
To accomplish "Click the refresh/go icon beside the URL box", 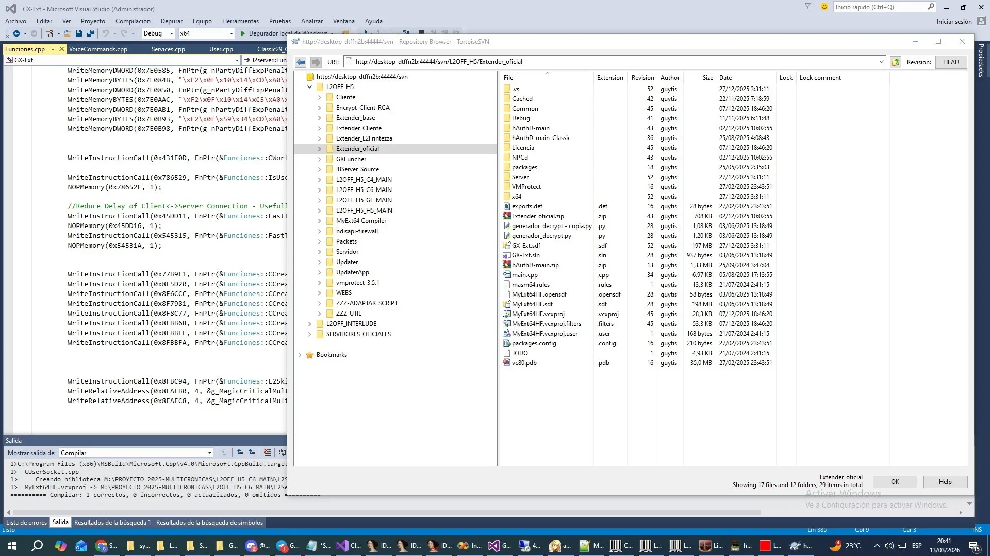I will [896, 62].
